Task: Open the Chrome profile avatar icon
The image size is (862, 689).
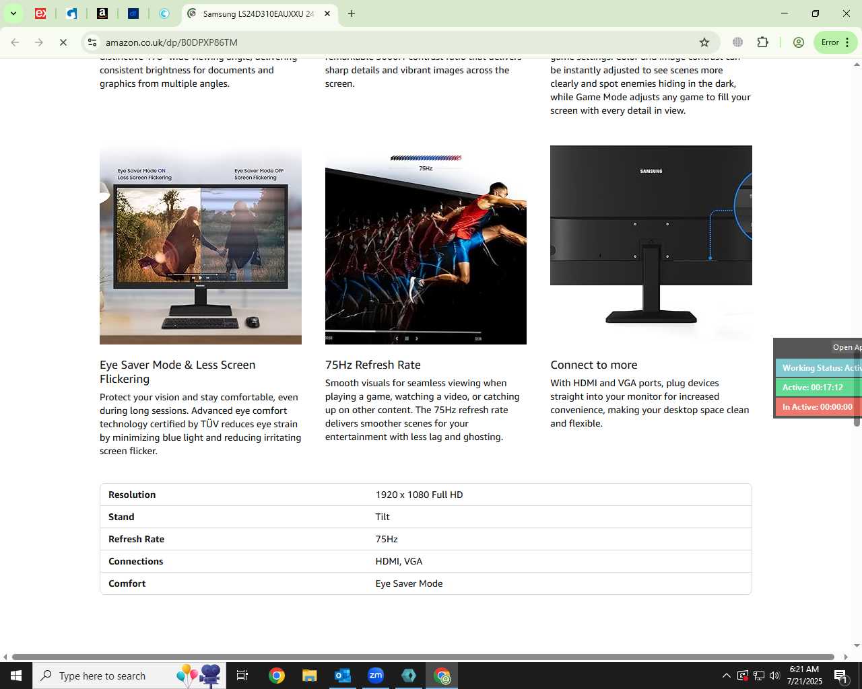Action: tap(799, 42)
